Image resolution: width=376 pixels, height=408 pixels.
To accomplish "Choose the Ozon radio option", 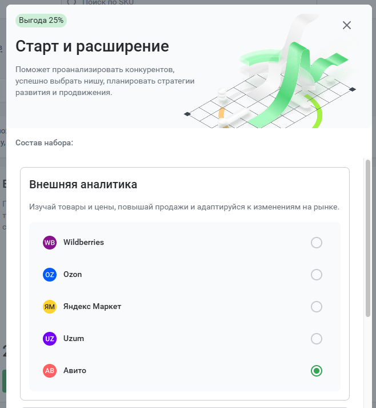I will 316,275.
